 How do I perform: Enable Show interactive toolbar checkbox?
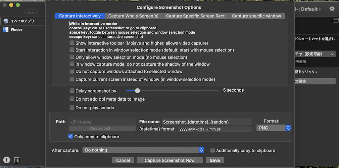click(72, 43)
